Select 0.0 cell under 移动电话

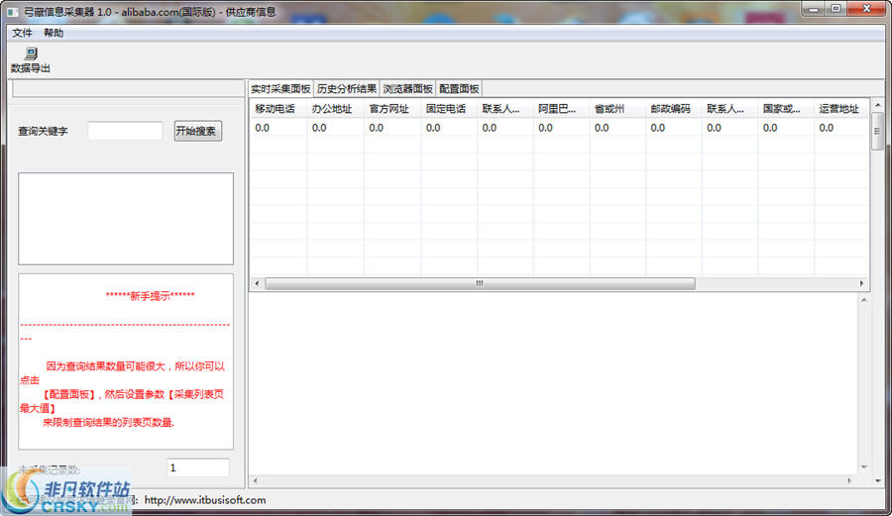tap(279, 128)
